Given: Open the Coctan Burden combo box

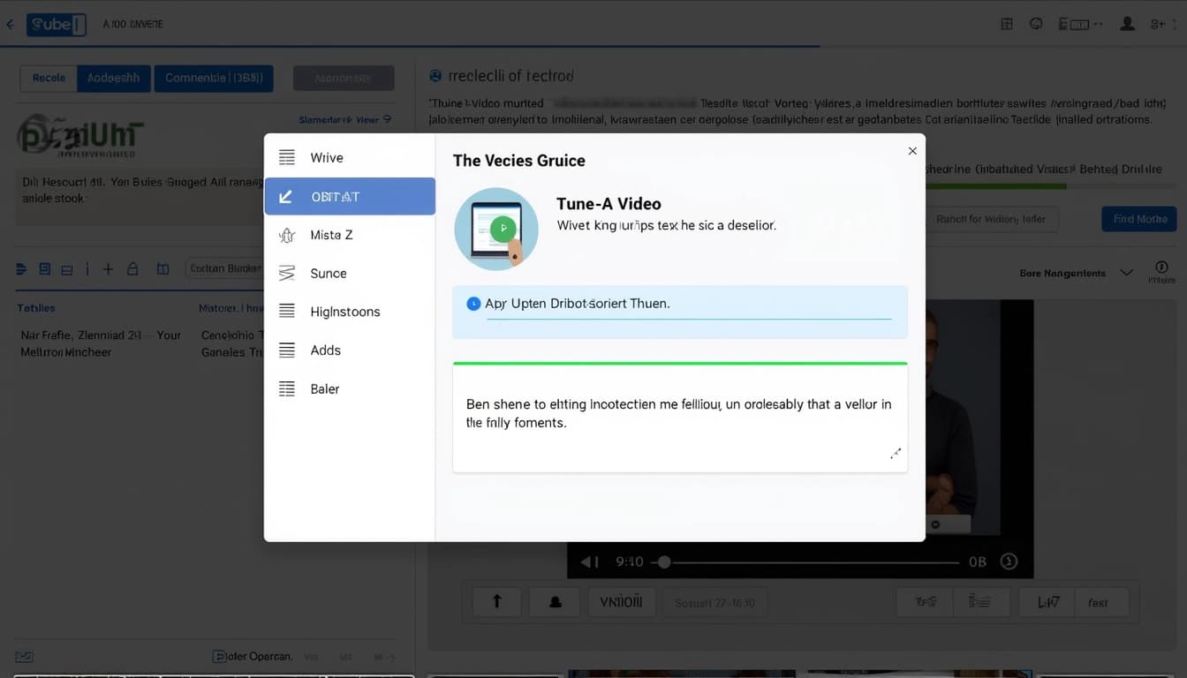Looking at the screenshot, I should (225, 268).
